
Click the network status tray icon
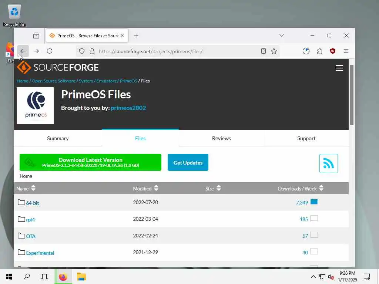(322, 277)
